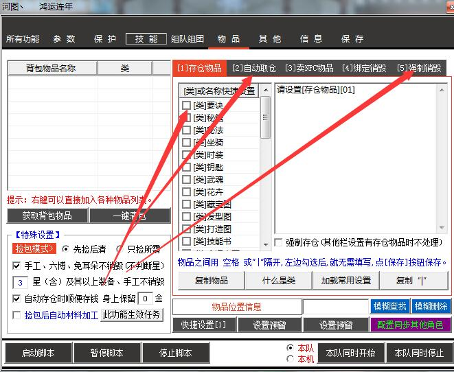Open the 参数 menu section
Screen dimensions: 454x372
point(65,39)
